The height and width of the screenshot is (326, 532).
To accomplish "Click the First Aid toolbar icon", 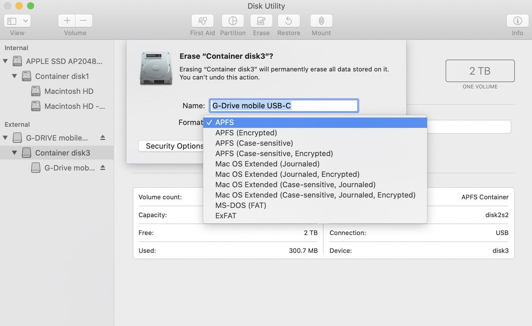I will [202, 21].
